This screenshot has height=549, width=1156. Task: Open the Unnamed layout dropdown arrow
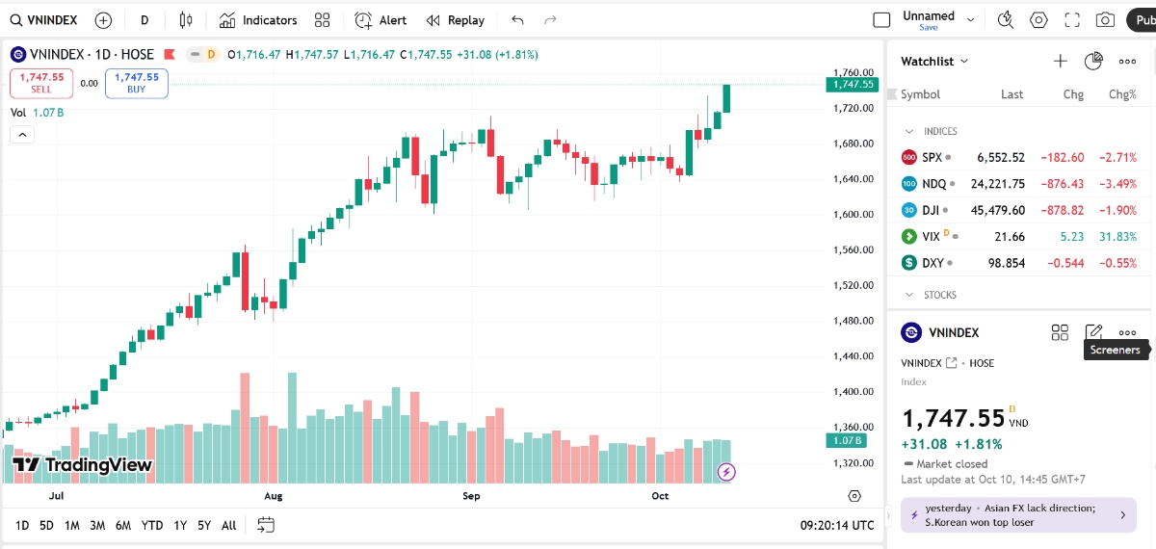pyautogui.click(x=970, y=20)
